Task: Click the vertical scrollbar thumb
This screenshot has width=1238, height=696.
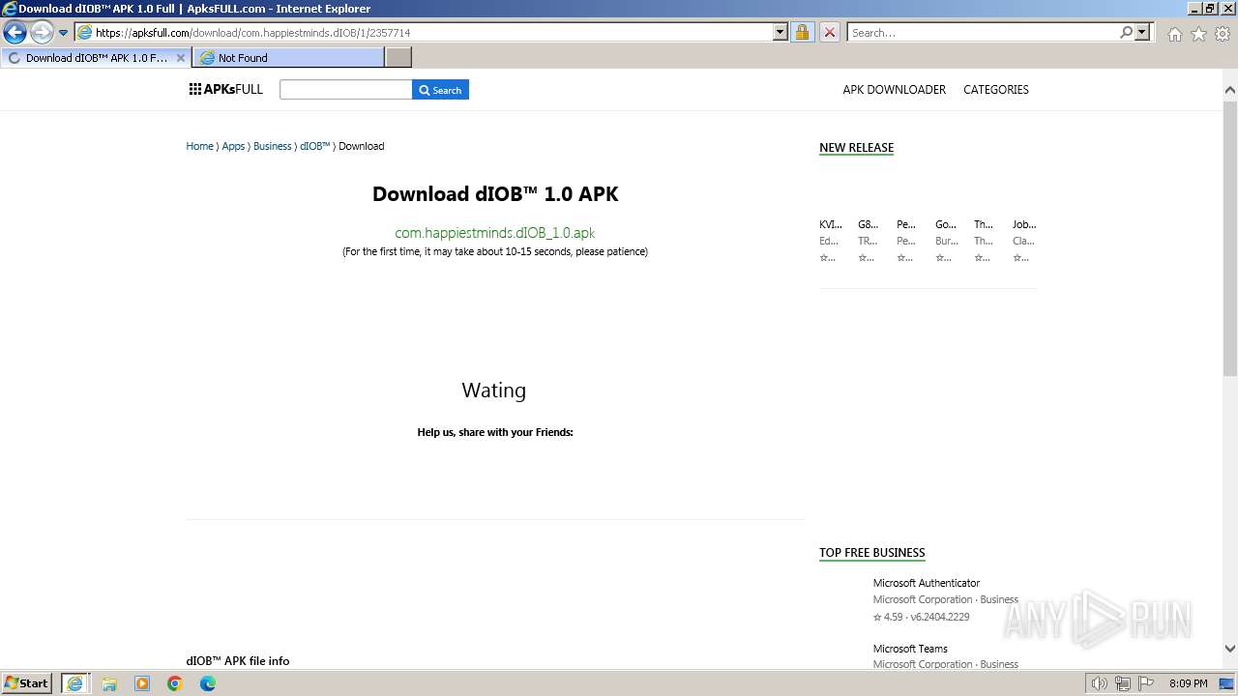Action: point(1229,237)
